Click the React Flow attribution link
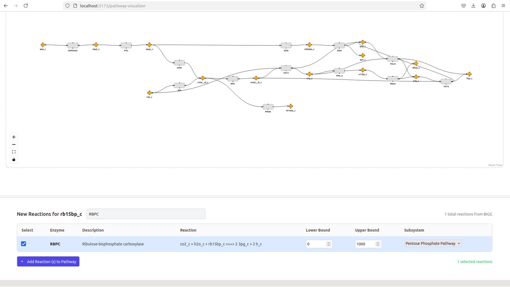510x287 pixels. [x=495, y=165]
